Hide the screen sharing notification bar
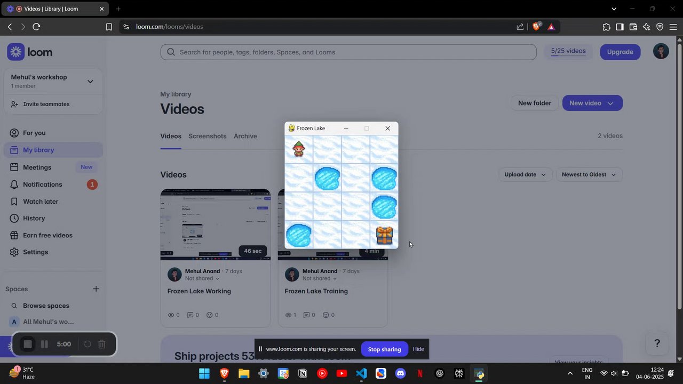The width and height of the screenshot is (683, 384). click(x=418, y=349)
